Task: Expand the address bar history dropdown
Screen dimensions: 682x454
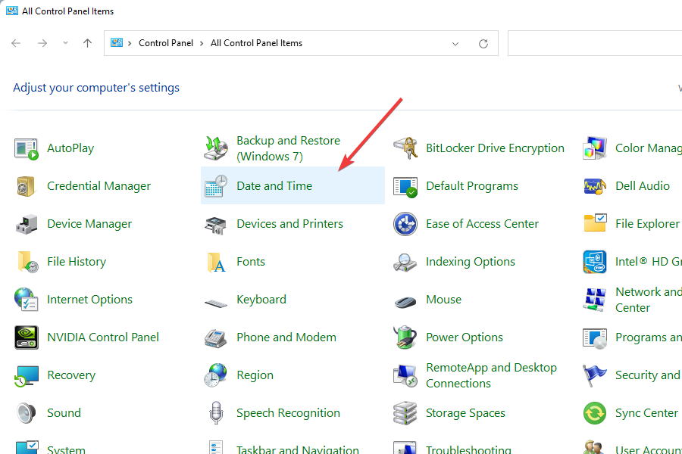Action: [455, 43]
